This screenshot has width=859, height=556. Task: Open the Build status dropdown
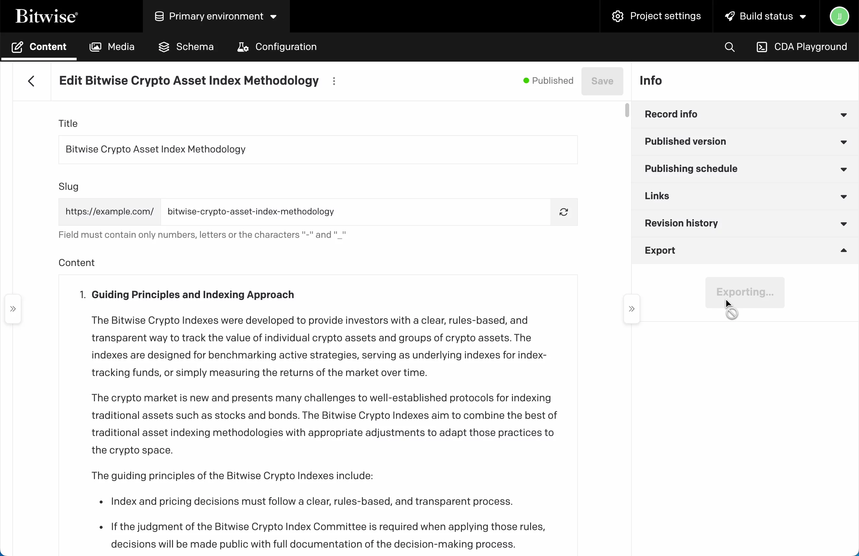pyautogui.click(x=766, y=16)
